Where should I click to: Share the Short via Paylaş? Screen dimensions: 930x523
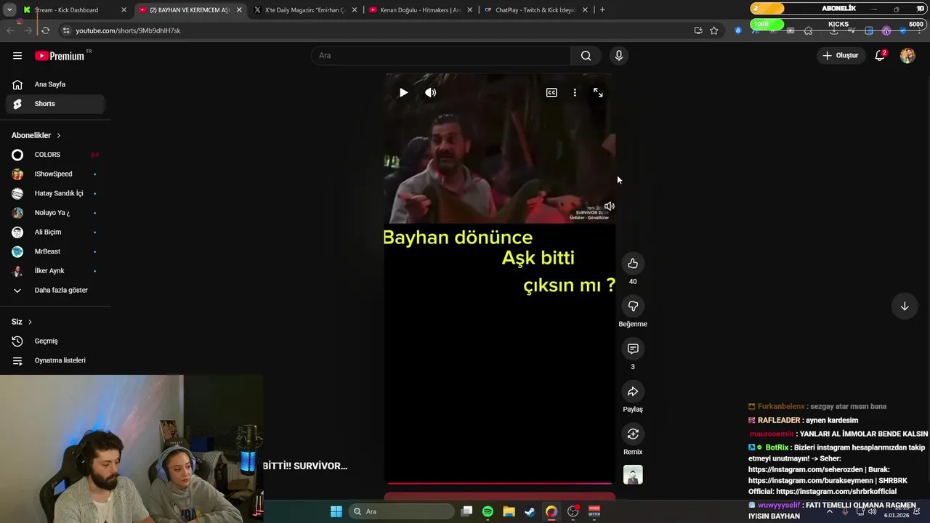pyautogui.click(x=633, y=392)
